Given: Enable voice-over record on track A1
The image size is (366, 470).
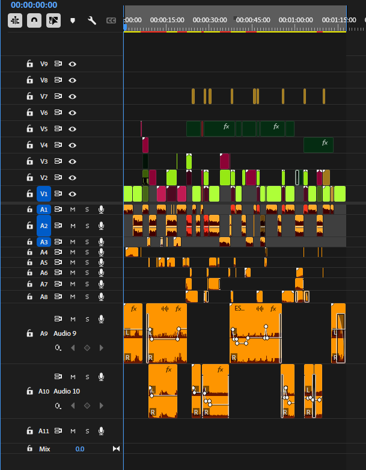Looking at the screenshot, I should [101, 209].
